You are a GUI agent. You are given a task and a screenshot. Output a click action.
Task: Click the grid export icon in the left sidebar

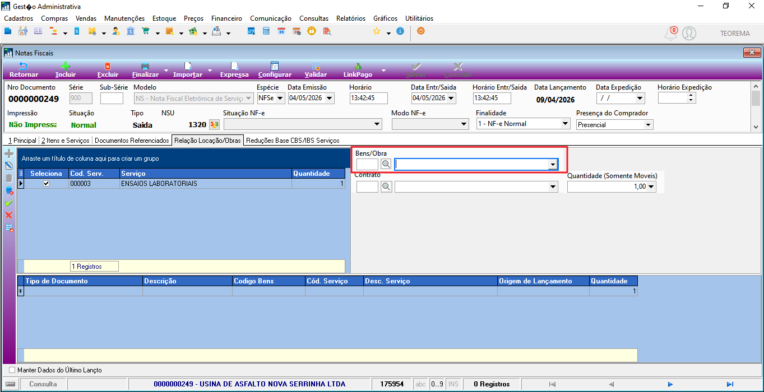click(x=8, y=227)
